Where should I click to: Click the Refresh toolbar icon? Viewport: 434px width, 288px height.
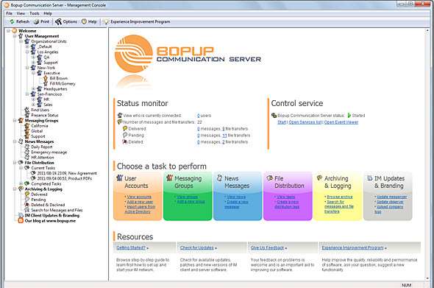(13, 21)
